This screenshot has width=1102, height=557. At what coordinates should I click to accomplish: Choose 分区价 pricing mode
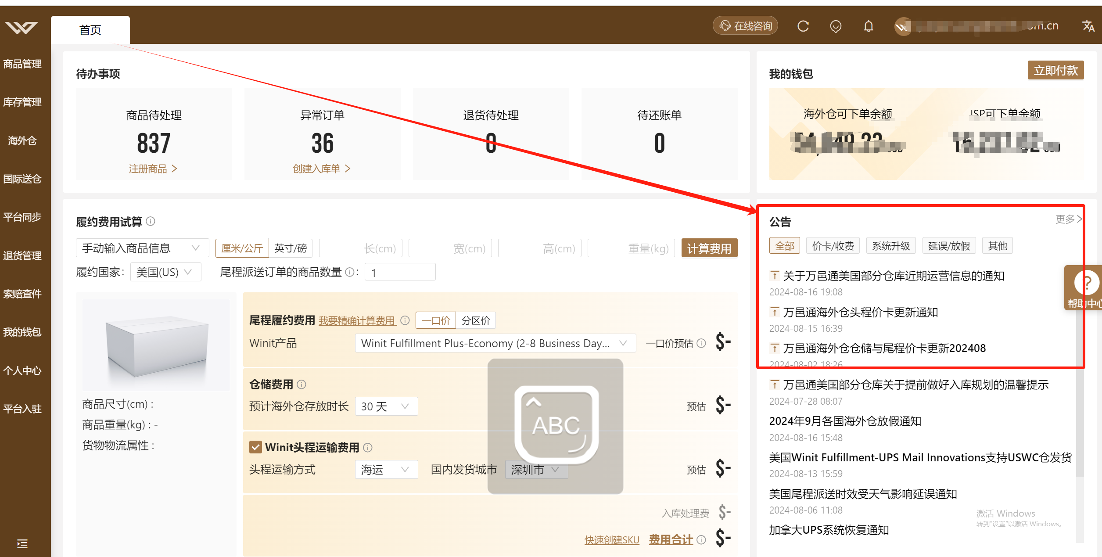pos(476,320)
